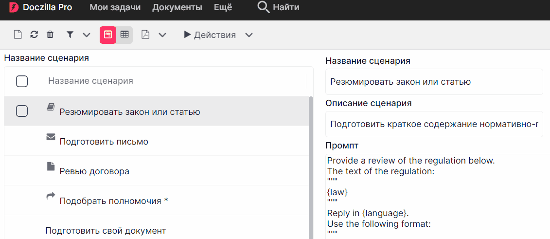This screenshot has height=239, width=550.
Task: Open the Мои задачи menu
Action: pyautogui.click(x=115, y=7)
